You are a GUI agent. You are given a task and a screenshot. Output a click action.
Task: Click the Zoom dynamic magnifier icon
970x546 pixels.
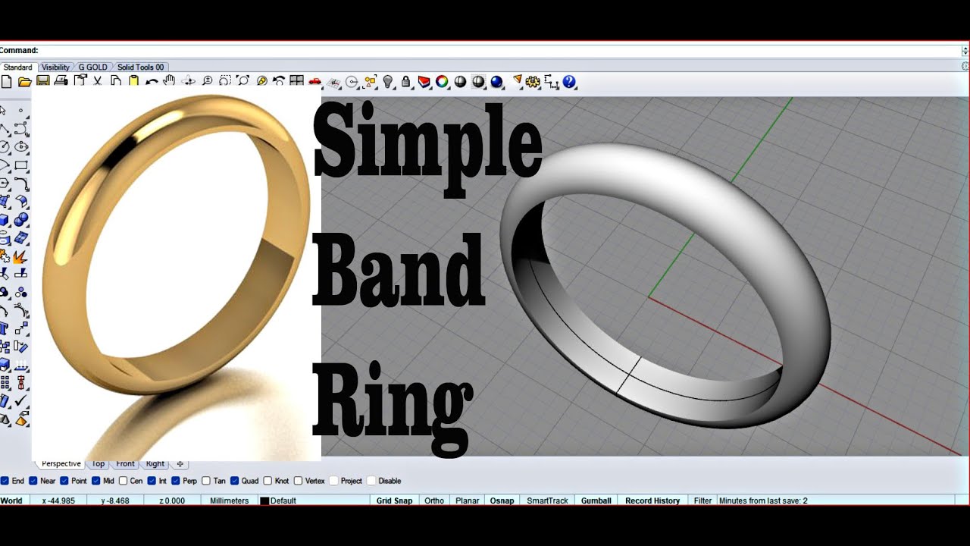click(207, 81)
